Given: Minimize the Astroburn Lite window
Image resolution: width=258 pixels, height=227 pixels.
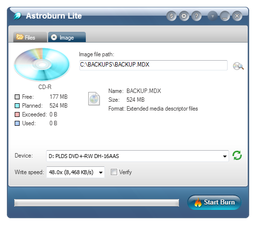Looking at the screenshot, I should point(225,16).
